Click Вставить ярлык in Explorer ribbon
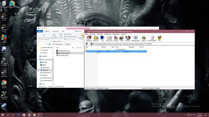Screen dimensions: 209x117 click(x=69, y=39)
